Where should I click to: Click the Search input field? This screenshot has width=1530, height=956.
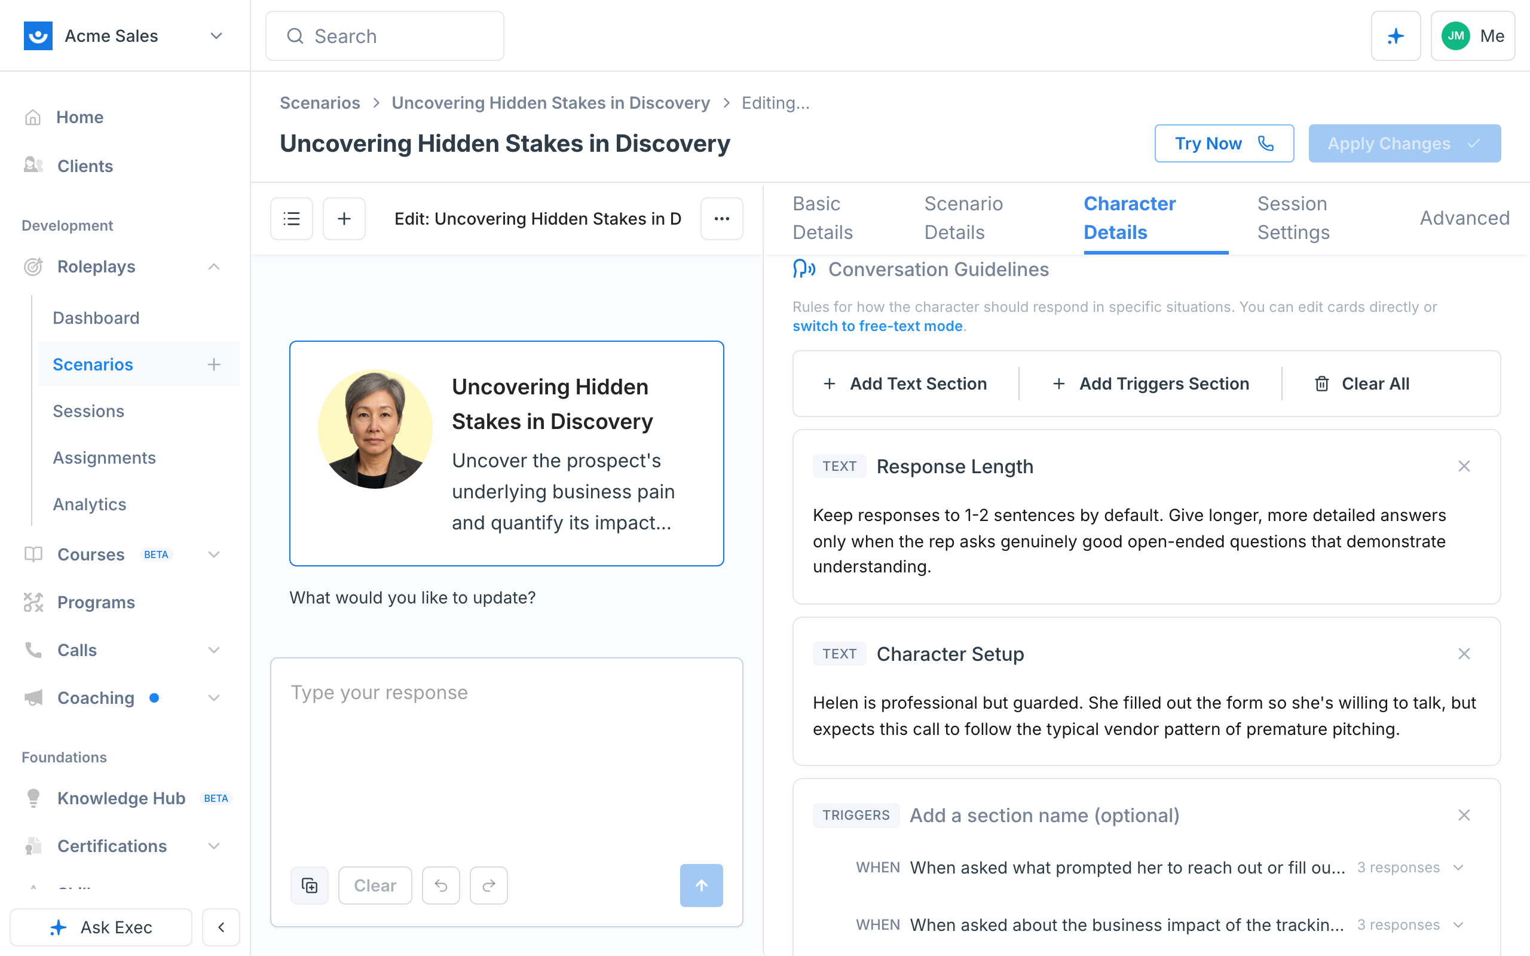[x=384, y=36]
